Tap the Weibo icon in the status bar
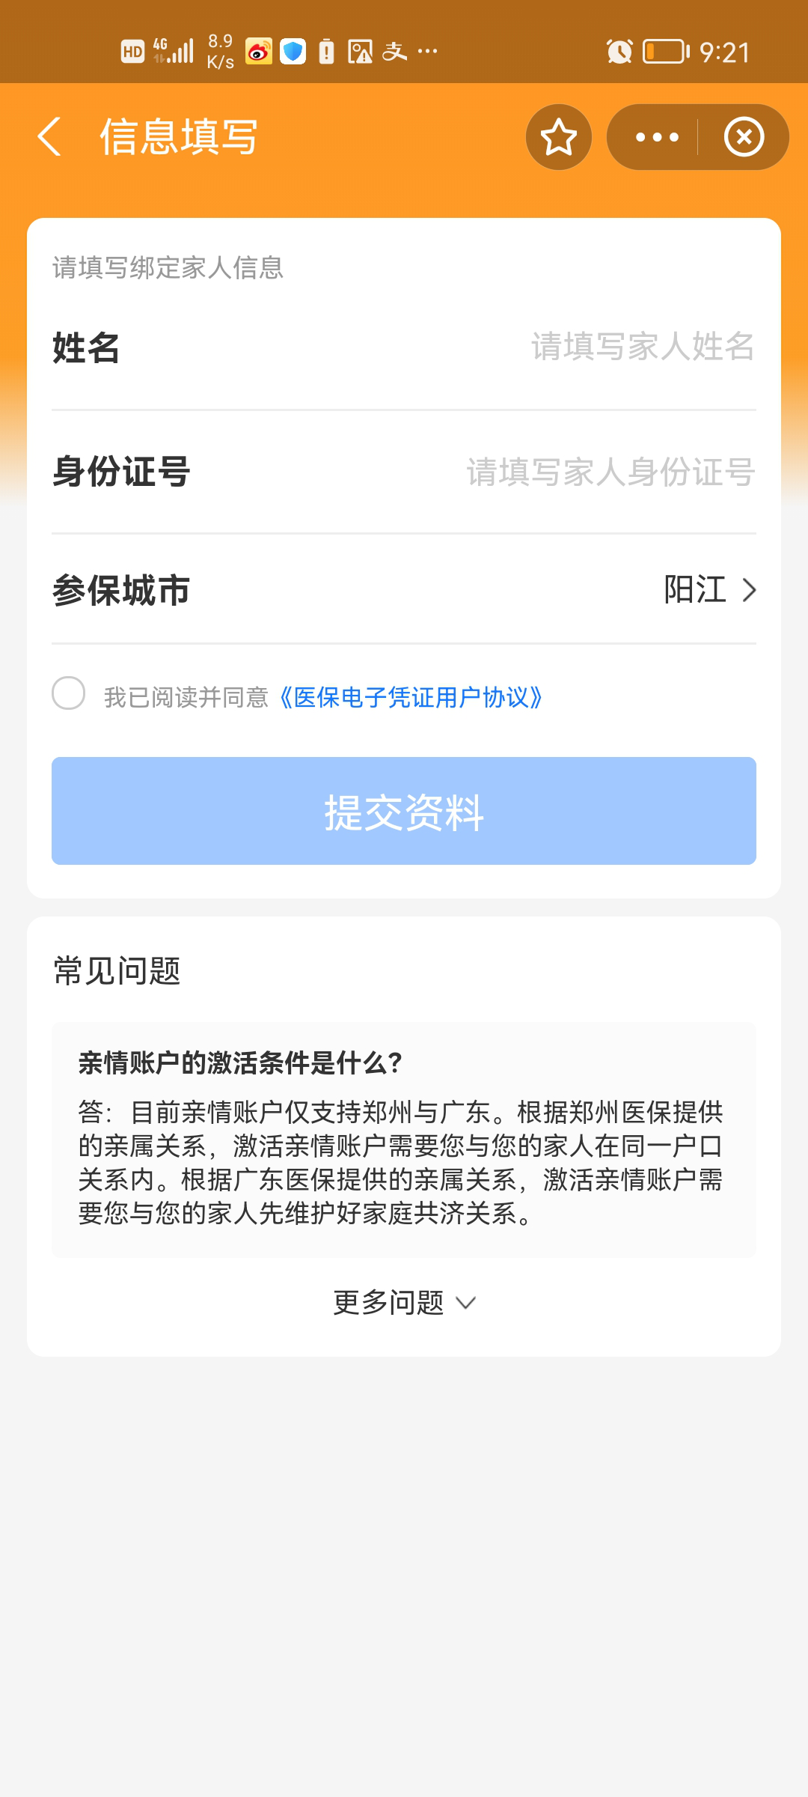 click(259, 52)
